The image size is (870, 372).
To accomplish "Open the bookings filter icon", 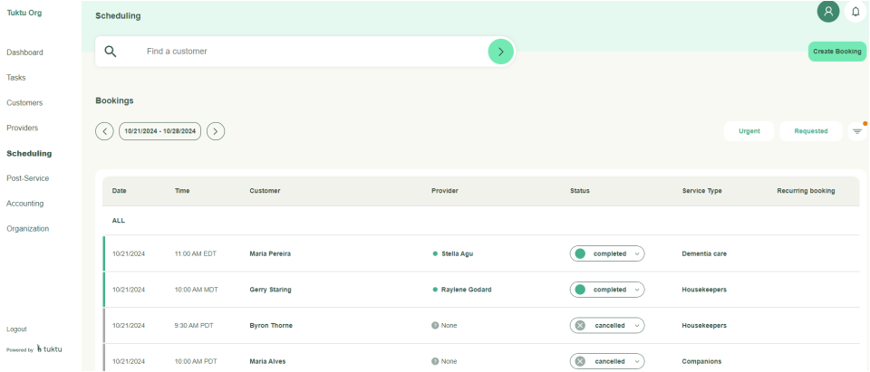I will [856, 131].
